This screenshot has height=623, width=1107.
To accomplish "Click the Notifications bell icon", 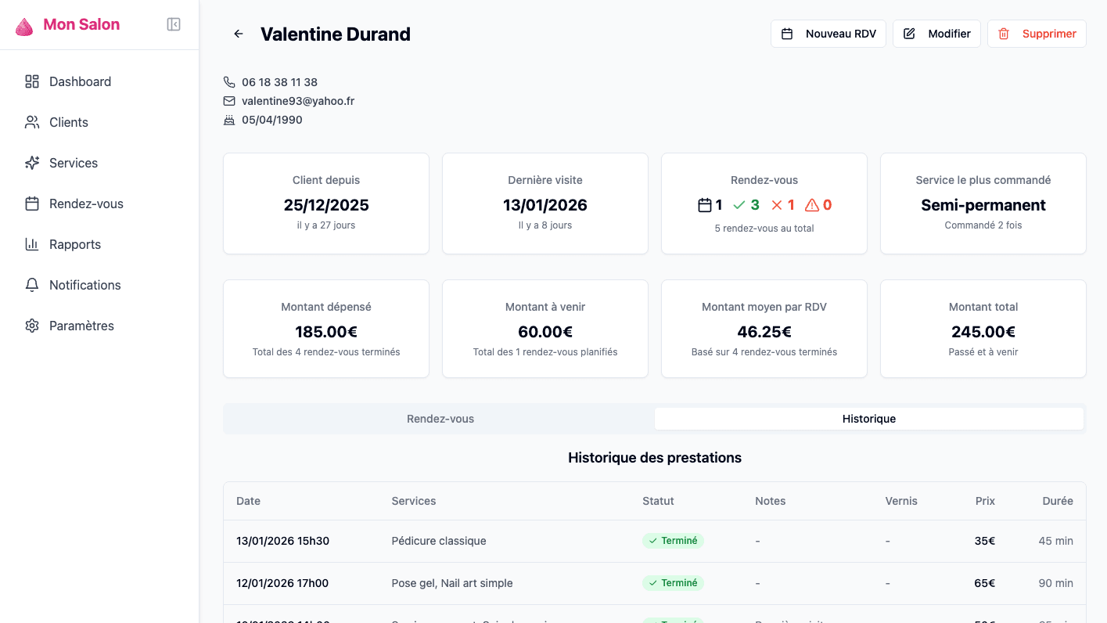I will [x=32, y=285].
